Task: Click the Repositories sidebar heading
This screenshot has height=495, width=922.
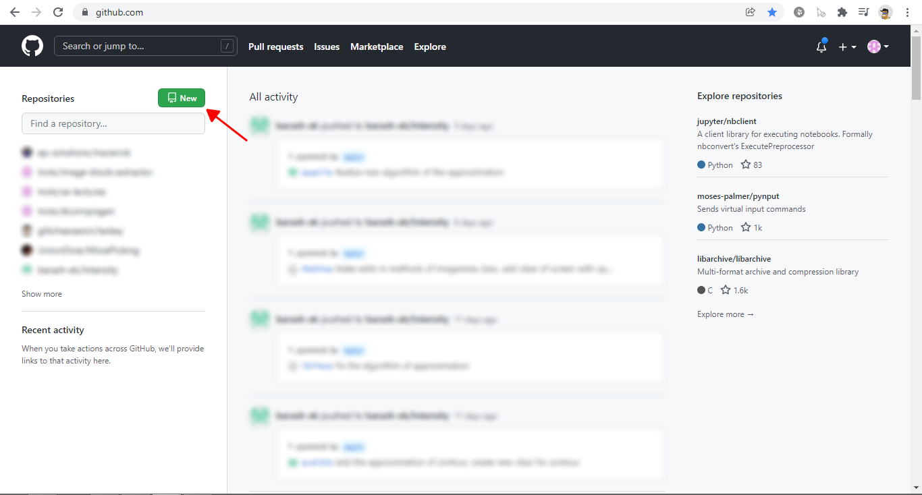Action: 48,98
